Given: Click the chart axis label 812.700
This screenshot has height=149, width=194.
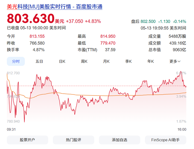Looking at the screenshot, I should click(13, 73).
